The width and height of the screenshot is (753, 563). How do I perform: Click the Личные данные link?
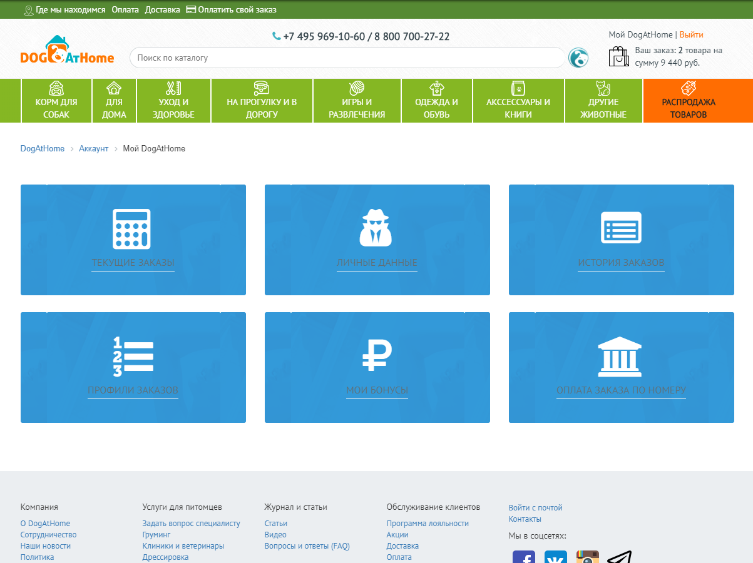tap(377, 263)
